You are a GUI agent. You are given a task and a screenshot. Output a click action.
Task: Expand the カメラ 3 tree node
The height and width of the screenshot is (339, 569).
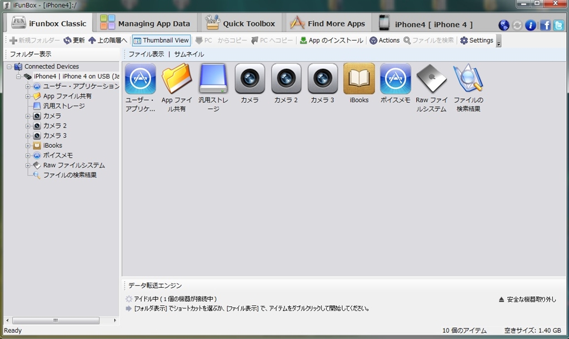click(x=28, y=136)
